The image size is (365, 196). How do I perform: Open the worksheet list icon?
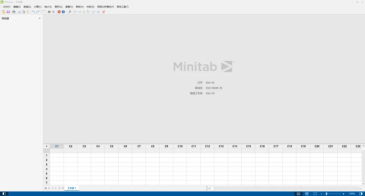[x=46, y=188]
